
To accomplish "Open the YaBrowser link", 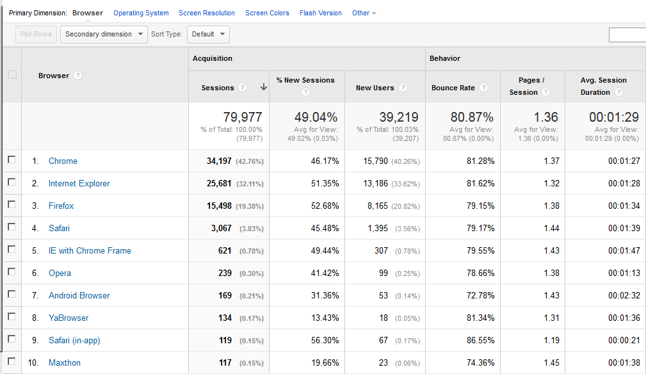I will point(69,318).
